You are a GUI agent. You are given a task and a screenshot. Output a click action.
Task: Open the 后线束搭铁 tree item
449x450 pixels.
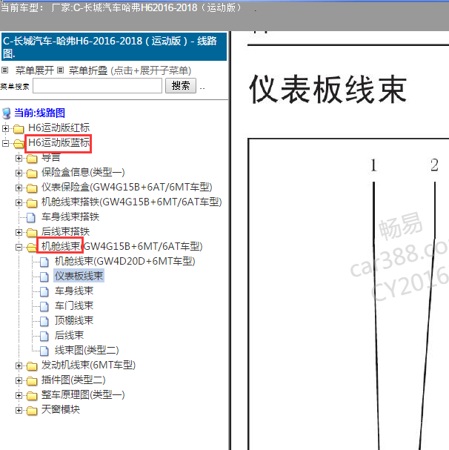pyautogui.click(x=65, y=231)
